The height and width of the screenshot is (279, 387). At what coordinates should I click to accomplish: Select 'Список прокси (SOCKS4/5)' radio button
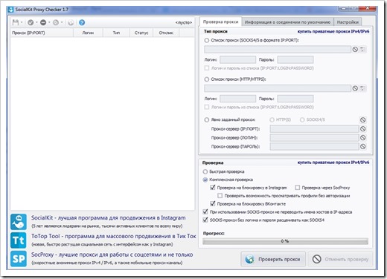pos(207,40)
